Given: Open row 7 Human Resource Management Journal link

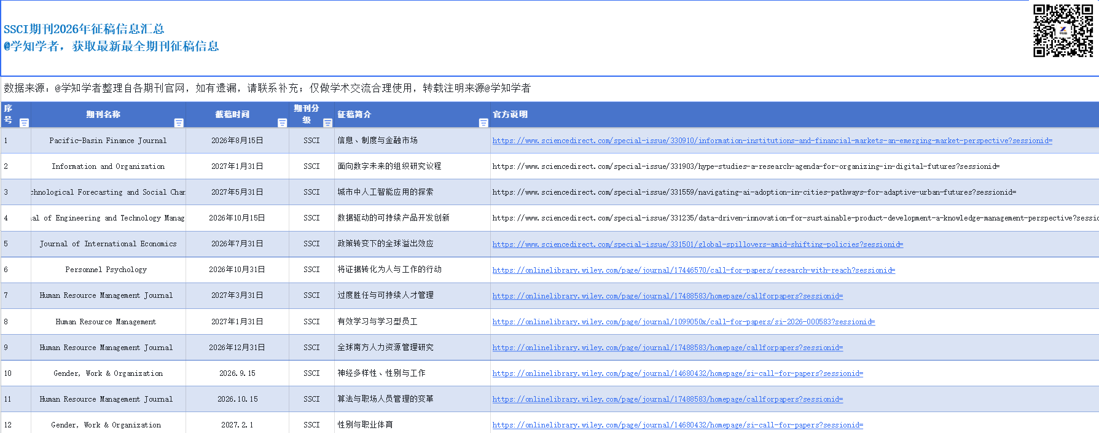Looking at the screenshot, I should (668, 296).
